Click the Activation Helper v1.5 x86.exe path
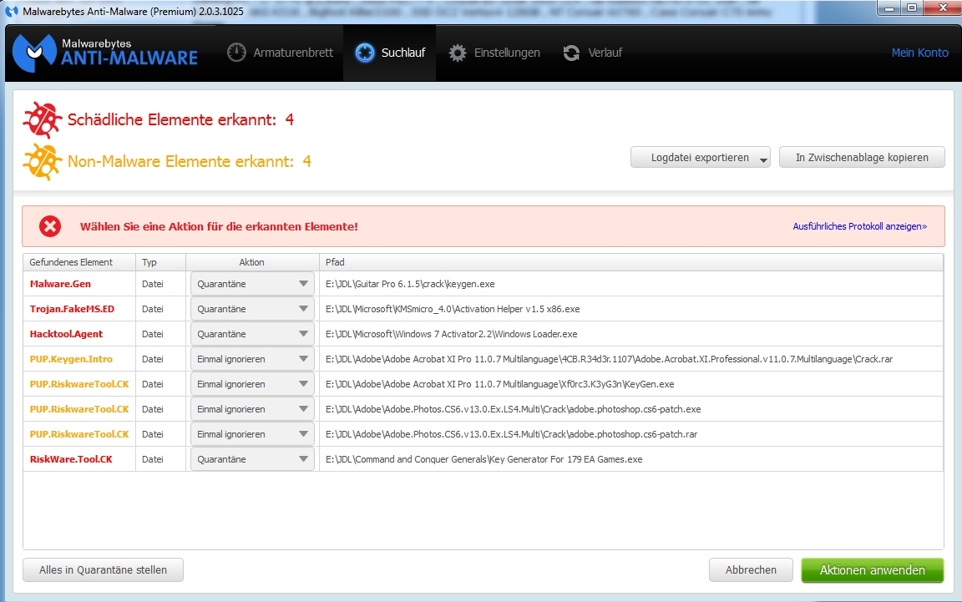 tap(453, 309)
